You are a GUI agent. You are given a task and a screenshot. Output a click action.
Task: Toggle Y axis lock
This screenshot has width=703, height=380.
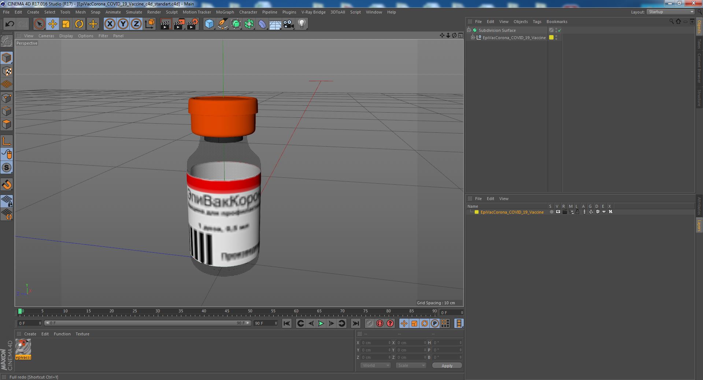[123, 24]
